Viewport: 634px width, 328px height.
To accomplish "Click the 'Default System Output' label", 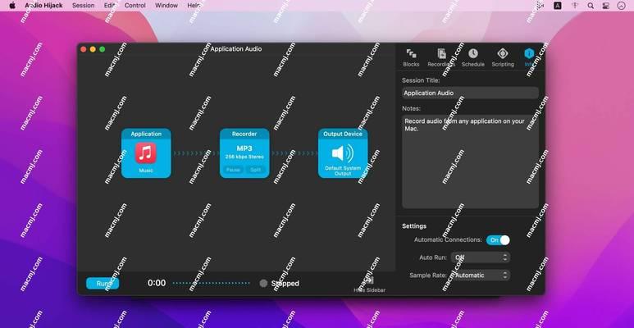I will [343, 171].
